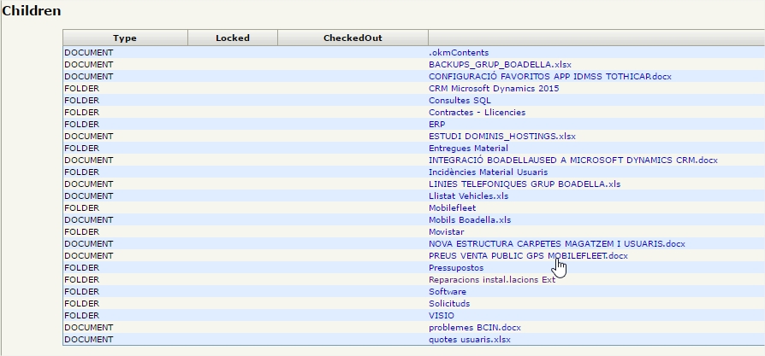Open Contractes - Llicencies folder
Viewport: 765px width, 356px height.
click(477, 113)
